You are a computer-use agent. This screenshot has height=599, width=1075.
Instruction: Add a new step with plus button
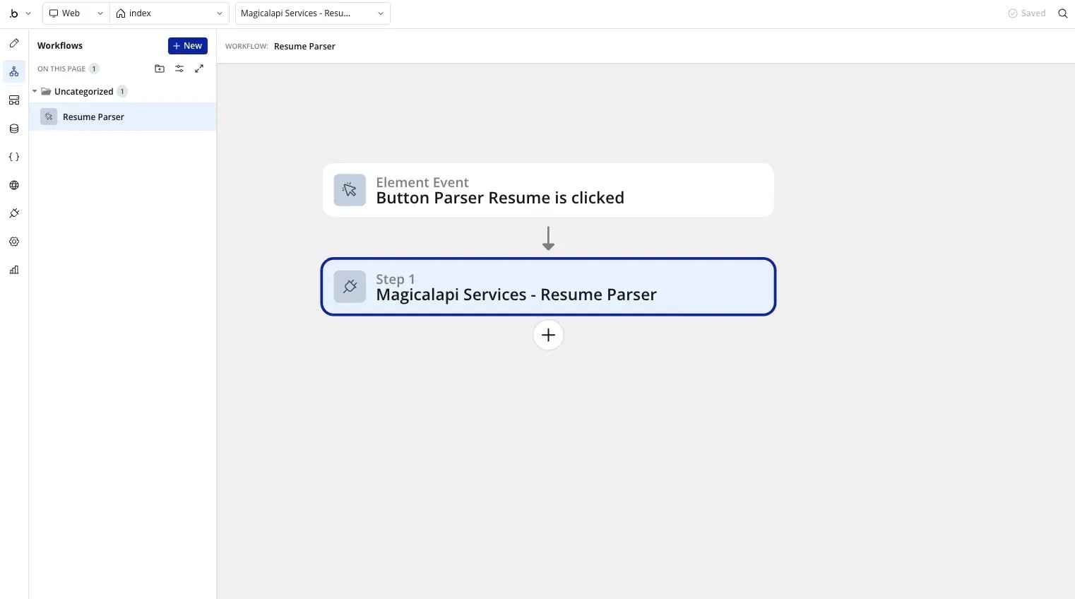(548, 335)
